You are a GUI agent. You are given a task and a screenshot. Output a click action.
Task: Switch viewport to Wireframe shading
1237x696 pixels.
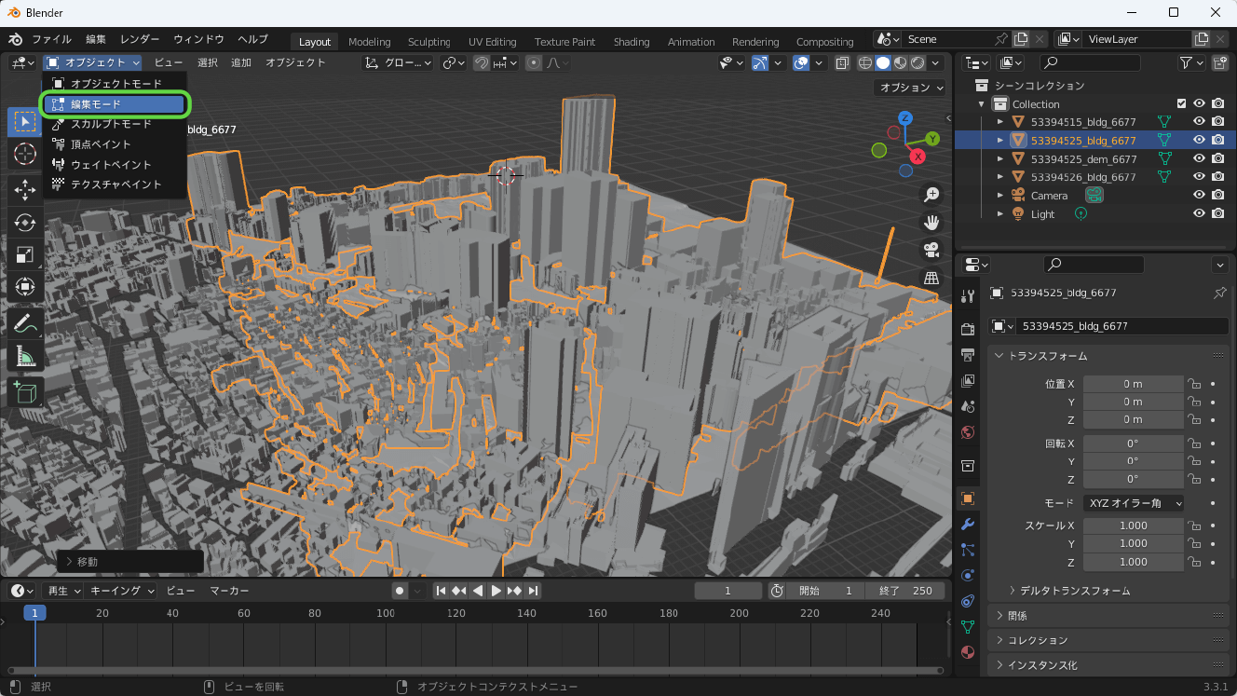coord(865,62)
